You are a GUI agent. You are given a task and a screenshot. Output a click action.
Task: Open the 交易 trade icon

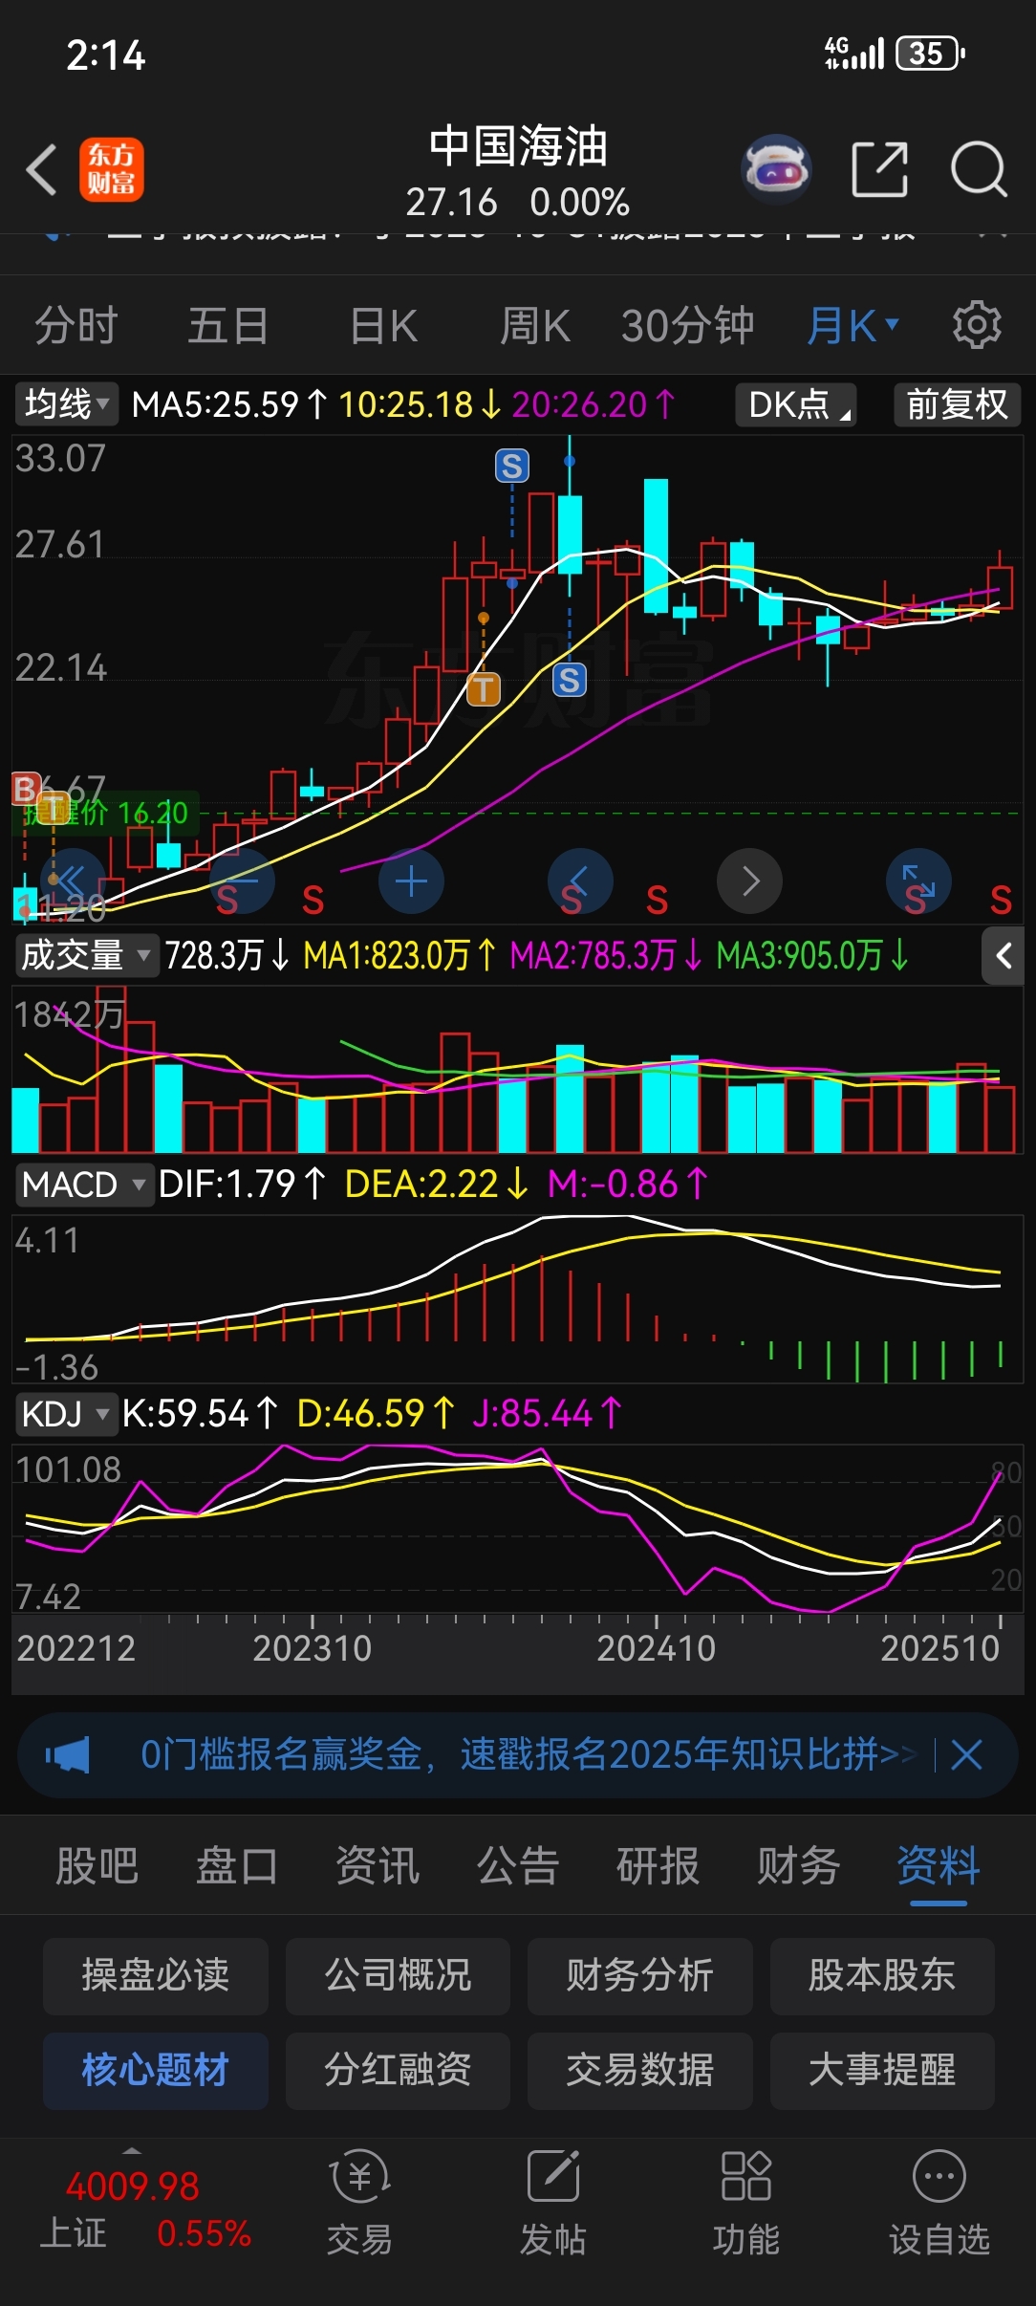click(x=359, y=2203)
